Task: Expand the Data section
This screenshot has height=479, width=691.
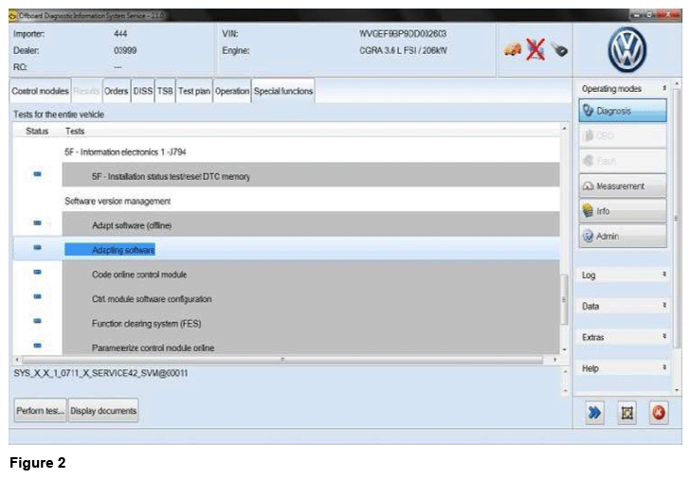Action: tap(623, 306)
